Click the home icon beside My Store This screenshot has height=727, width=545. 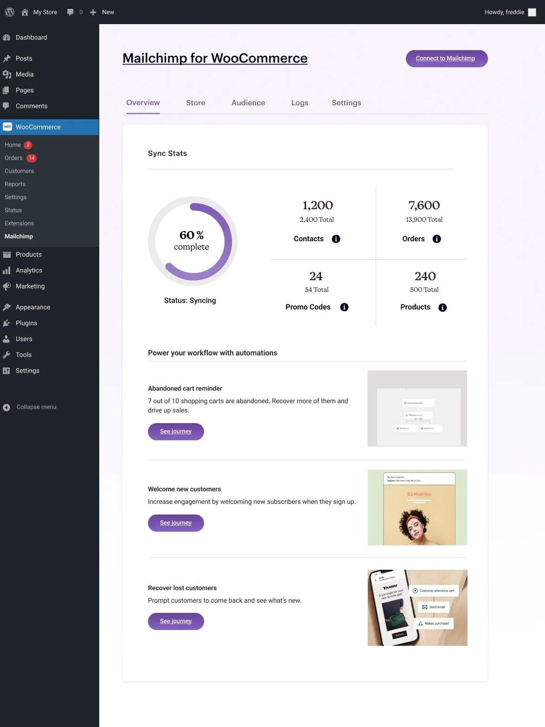point(25,13)
